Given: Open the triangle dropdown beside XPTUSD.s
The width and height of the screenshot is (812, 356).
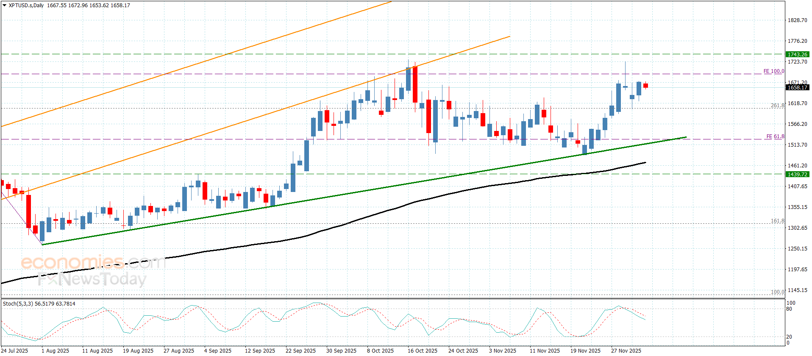Looking at the screenshot, I should [x=5, y=6].
